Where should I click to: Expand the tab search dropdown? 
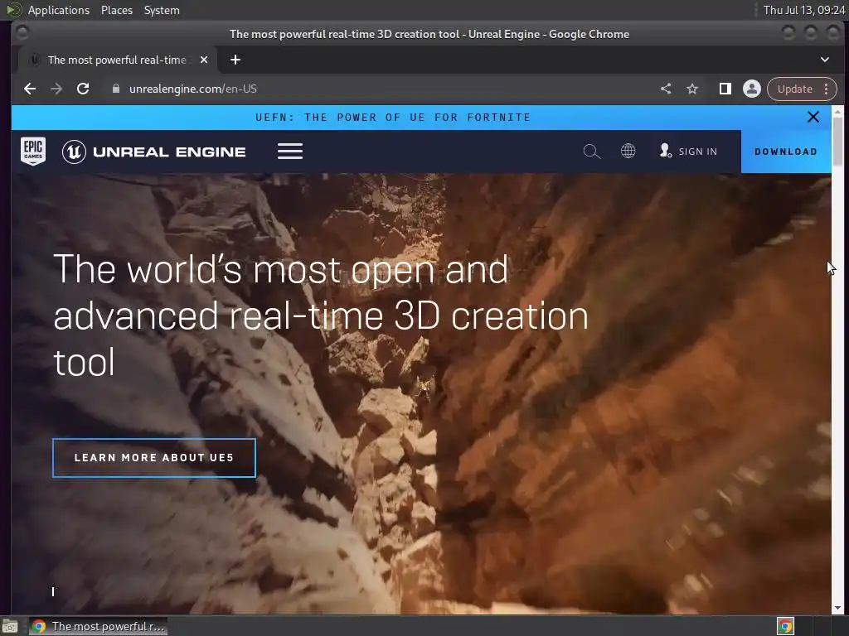point(825,60)
